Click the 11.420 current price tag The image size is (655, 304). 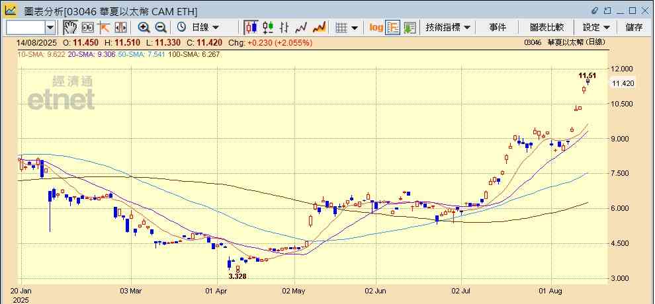[623, 84]
